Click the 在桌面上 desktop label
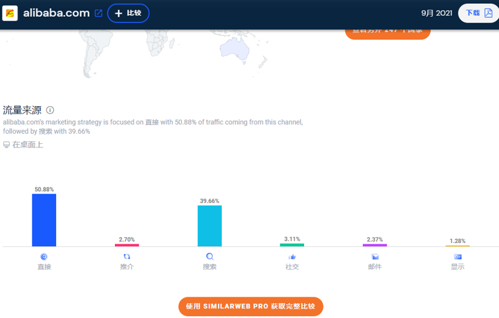499x318 pixels. pyautogui.click(x=27, y=145)
